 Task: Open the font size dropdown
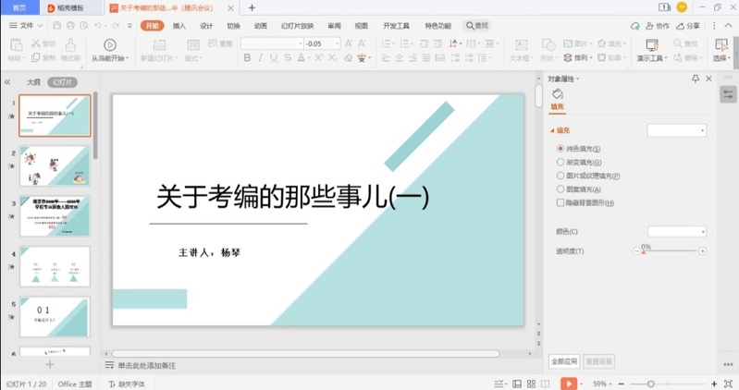pos(337,43)
